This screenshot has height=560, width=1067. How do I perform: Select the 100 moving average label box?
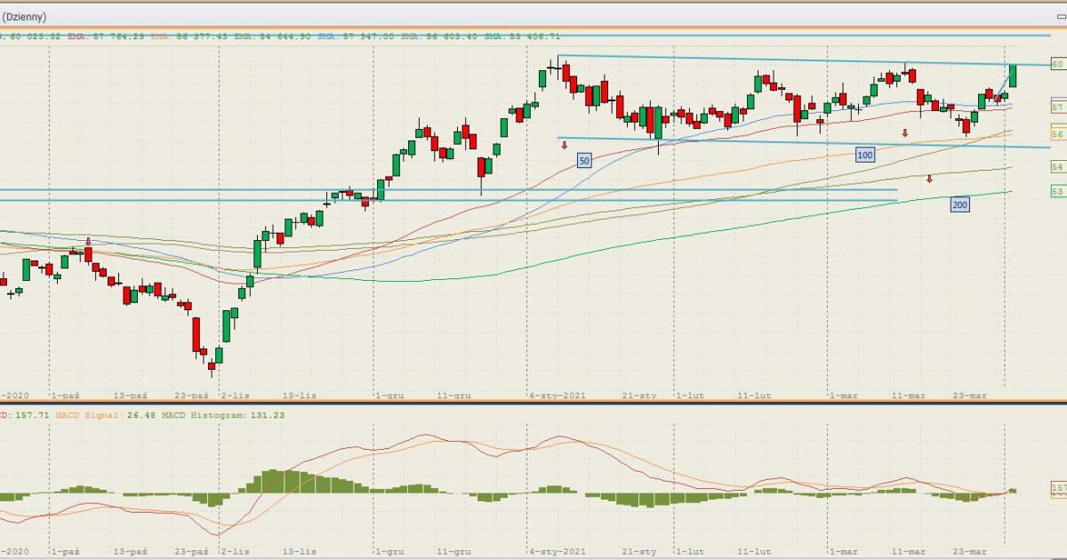click(x=864, y=155)
